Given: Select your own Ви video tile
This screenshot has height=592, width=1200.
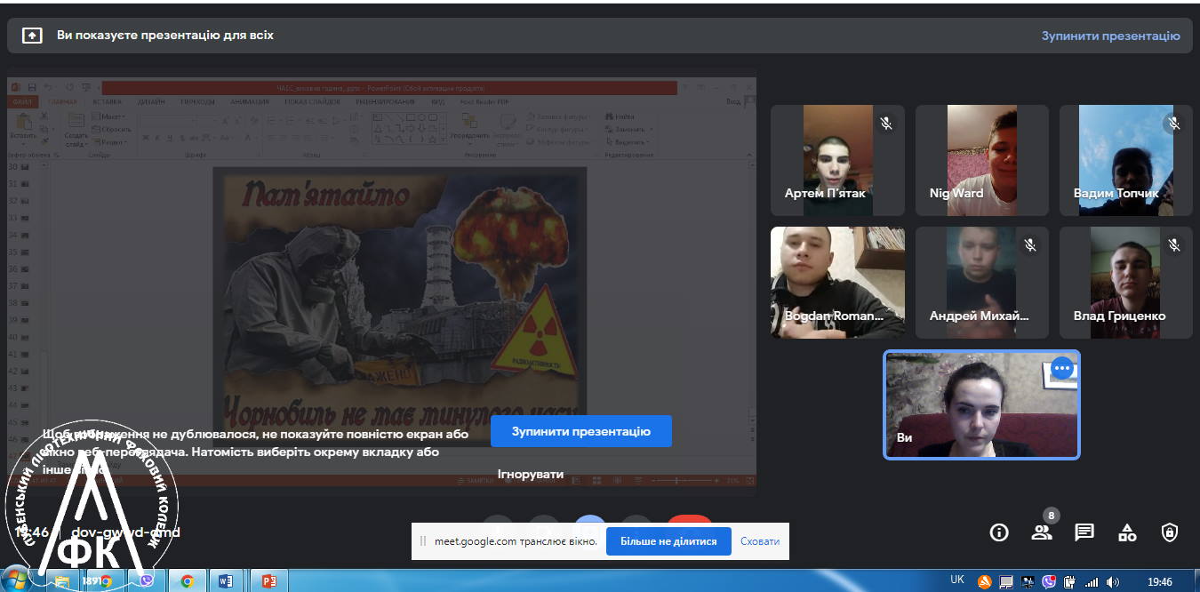Looking at the screenshot, I should coord(981,404).
